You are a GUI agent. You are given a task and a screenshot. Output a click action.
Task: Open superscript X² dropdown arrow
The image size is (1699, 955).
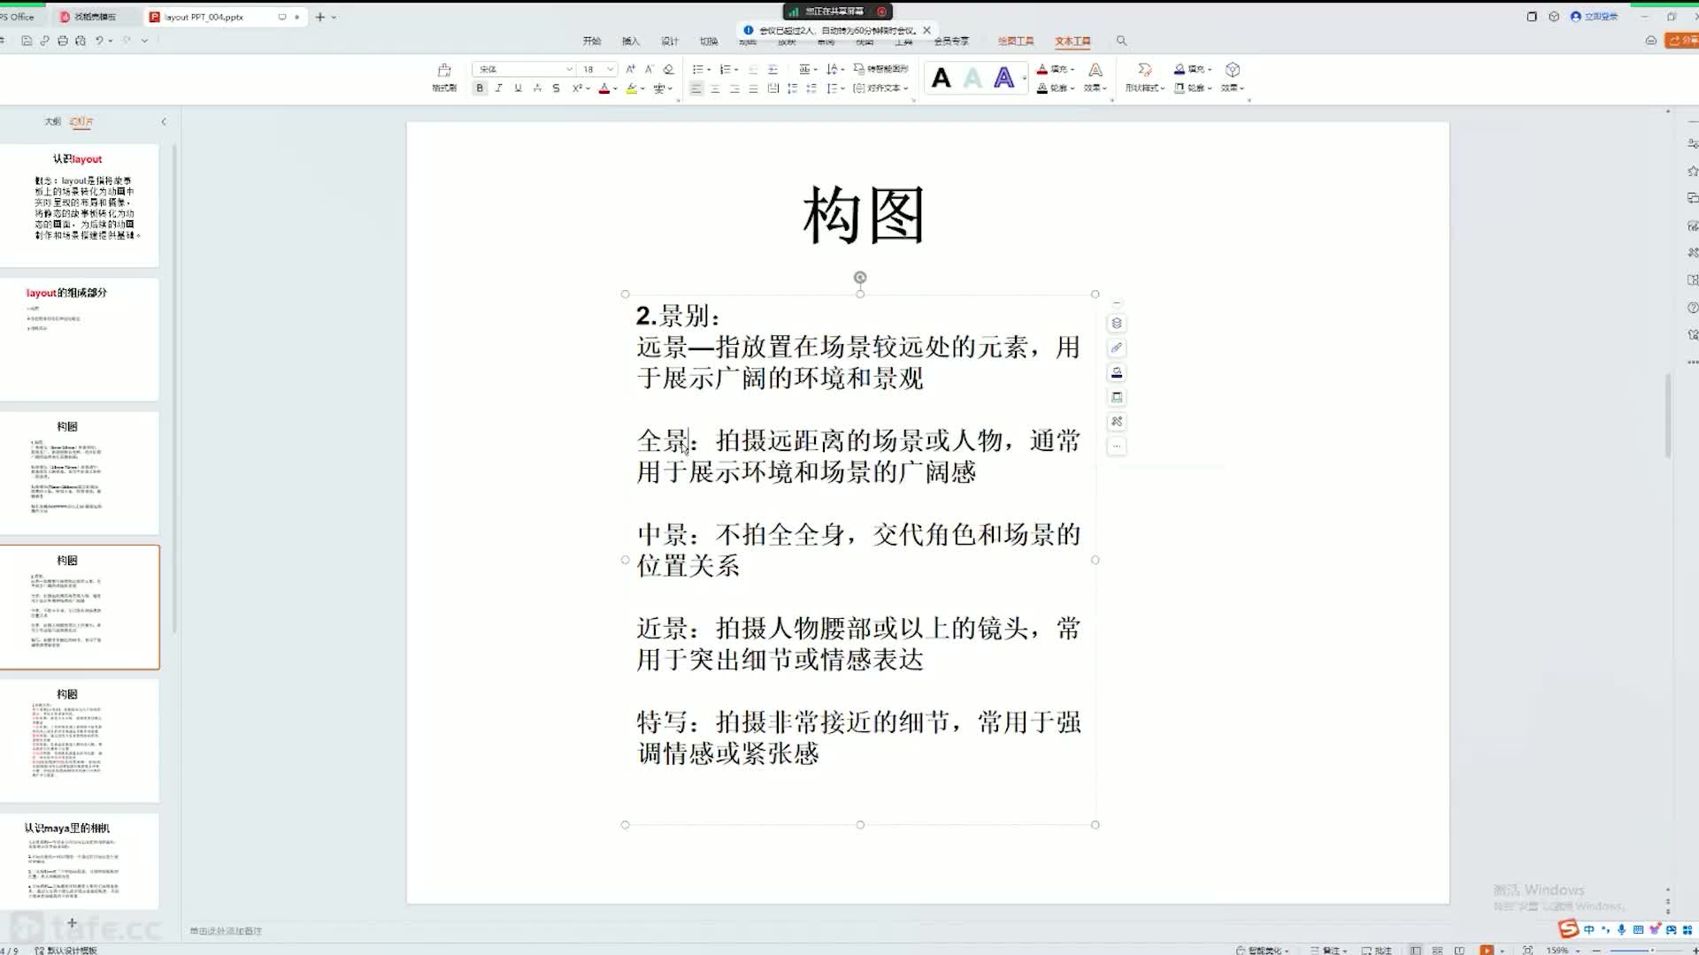pyautogui.click(x=588, y=88)
